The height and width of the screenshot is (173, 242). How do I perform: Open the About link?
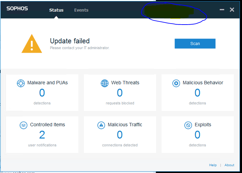click(x=229, y=165)
